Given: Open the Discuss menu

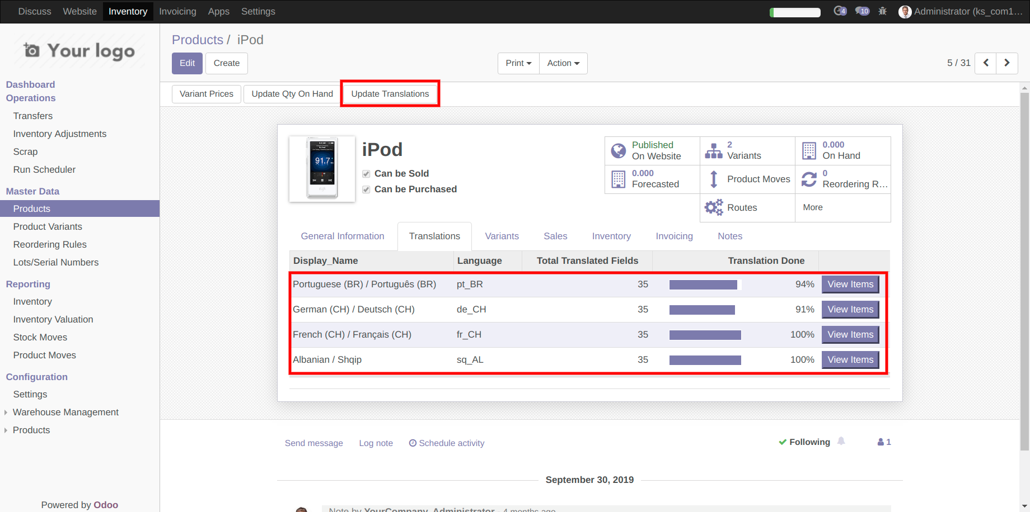Looking at the screenshot, I should click(x=35, y=11).
